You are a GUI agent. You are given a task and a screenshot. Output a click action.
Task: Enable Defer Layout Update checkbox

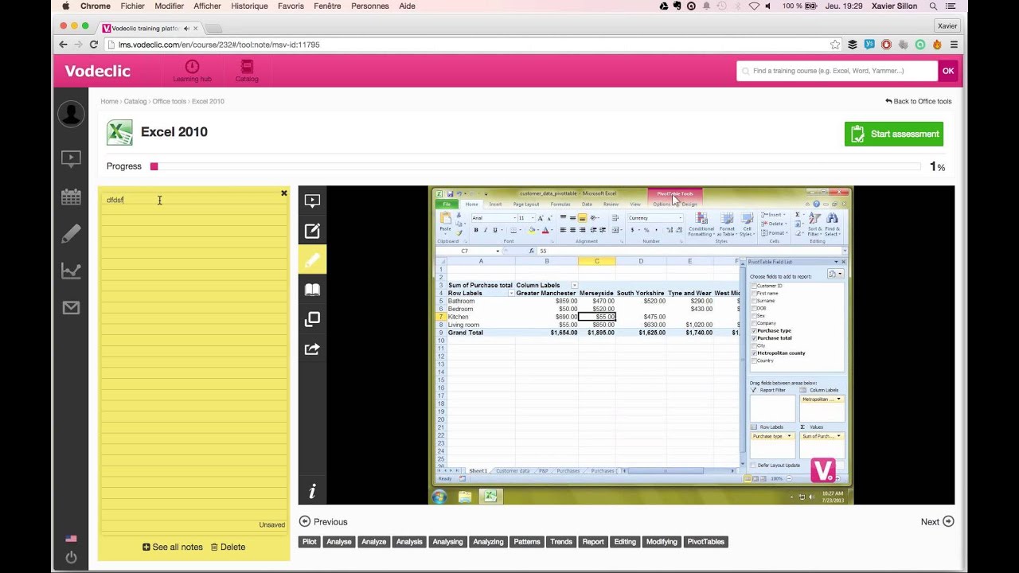(754, 465)
